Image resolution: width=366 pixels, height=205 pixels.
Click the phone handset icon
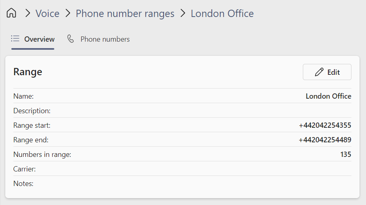point(71,39)
